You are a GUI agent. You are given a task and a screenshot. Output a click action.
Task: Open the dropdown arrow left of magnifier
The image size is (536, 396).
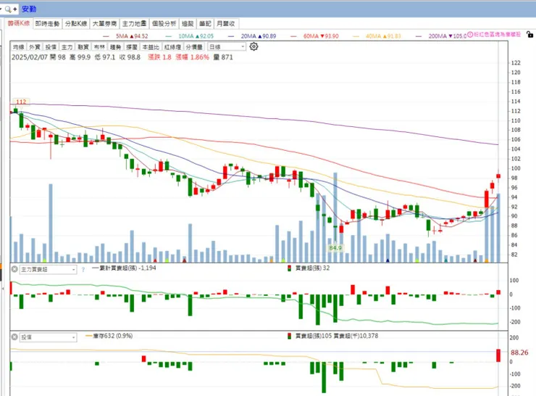(x=1, y=9)
